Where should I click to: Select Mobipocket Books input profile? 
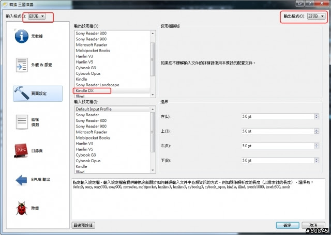(x=112, y=137)
